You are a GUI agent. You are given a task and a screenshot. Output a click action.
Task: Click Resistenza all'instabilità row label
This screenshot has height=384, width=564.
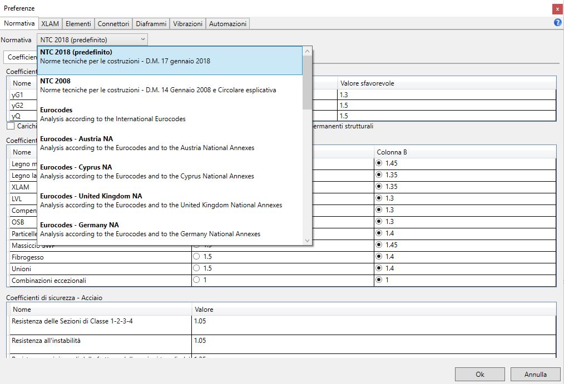(46, 341)
